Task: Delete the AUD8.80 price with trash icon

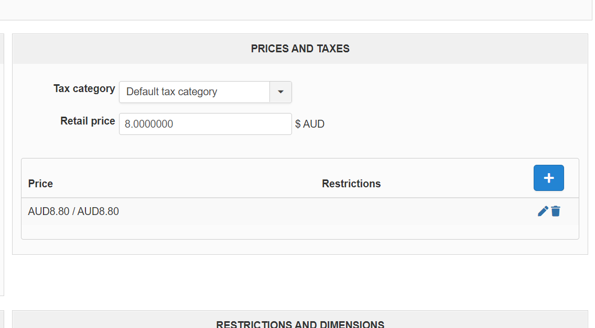Action: point(556,211)
